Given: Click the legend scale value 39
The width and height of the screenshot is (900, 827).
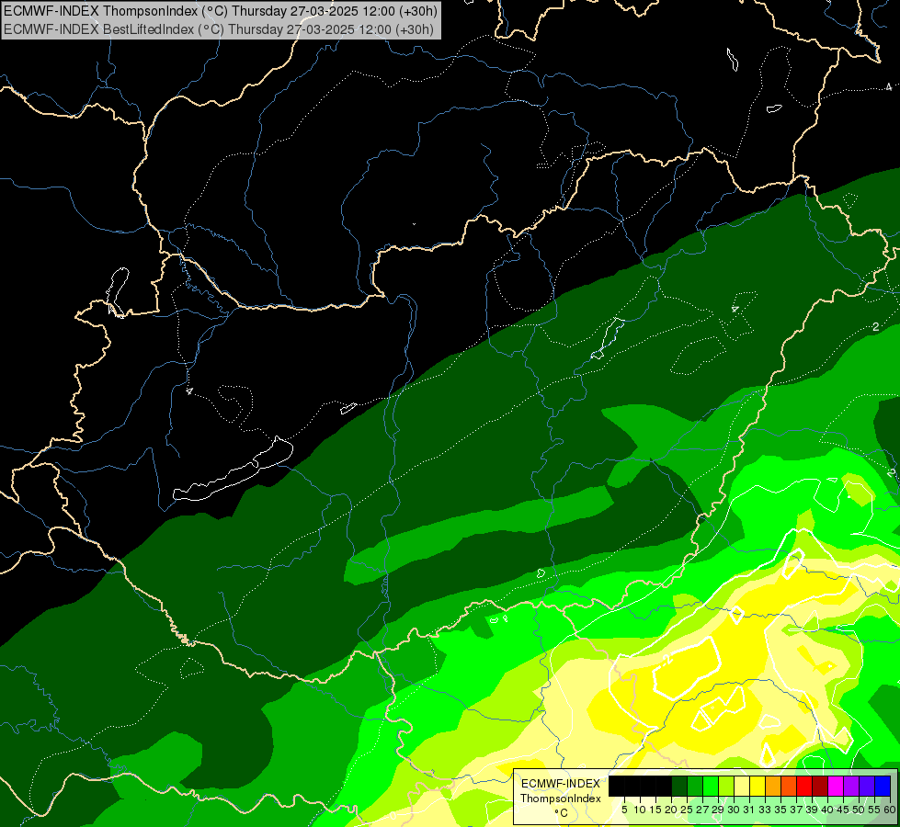Looking at the screenshot, I should pos(812,810).
